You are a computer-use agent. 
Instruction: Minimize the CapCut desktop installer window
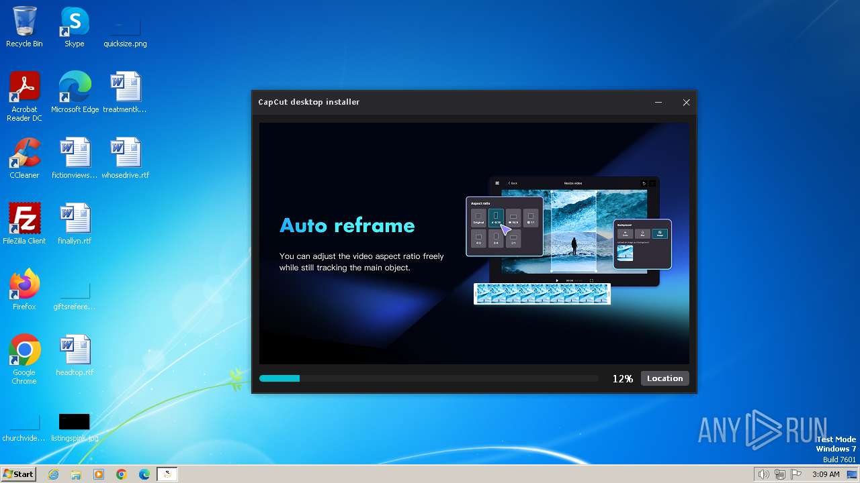click(658, 102)
